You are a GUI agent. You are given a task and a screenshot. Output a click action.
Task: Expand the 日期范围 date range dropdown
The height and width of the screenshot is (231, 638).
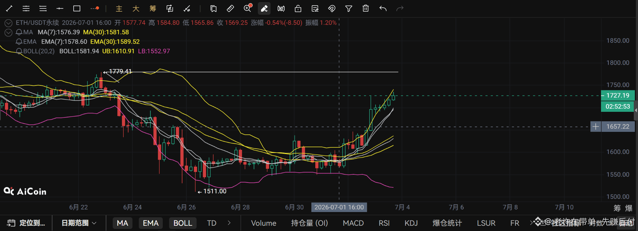pyautogui.click(x=79, y=223)
